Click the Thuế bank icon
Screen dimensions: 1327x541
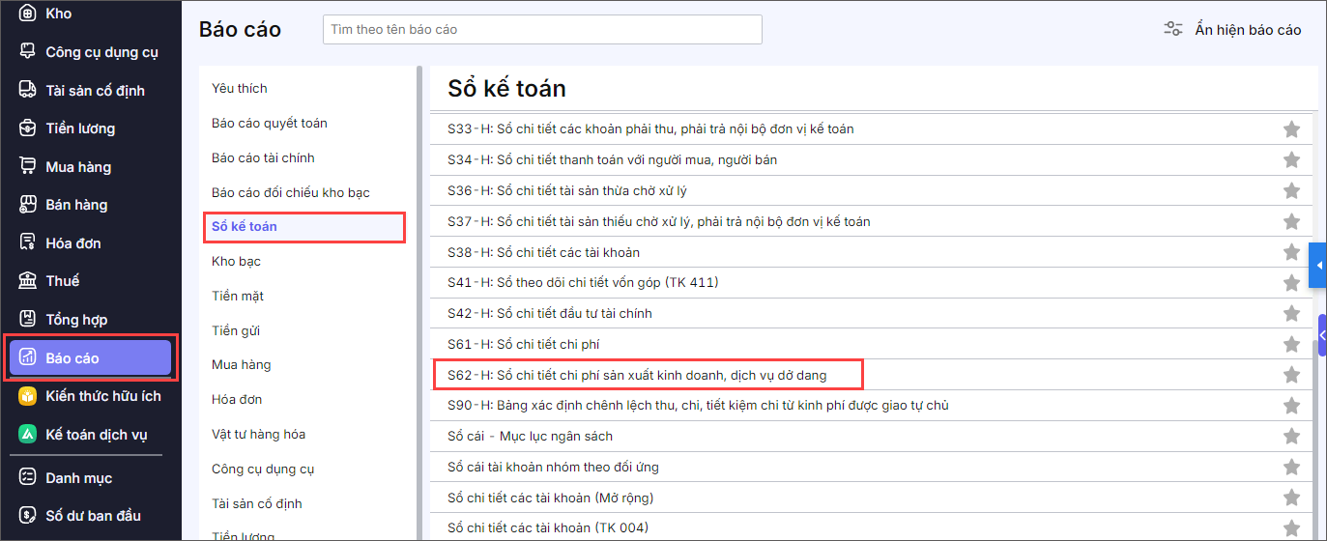tap(28, 281)
